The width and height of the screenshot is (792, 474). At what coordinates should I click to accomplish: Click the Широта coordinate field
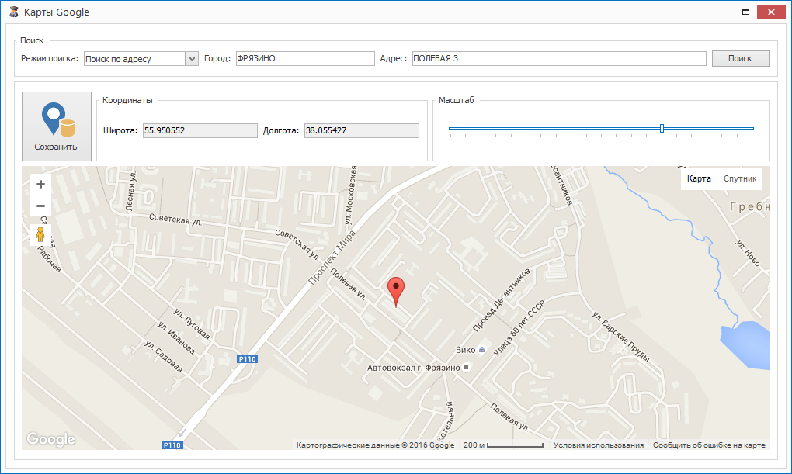pos(200,131)
